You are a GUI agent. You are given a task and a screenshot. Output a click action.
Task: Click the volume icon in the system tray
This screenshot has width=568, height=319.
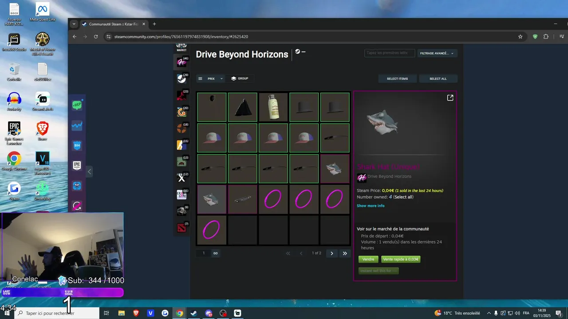(517, 313)
